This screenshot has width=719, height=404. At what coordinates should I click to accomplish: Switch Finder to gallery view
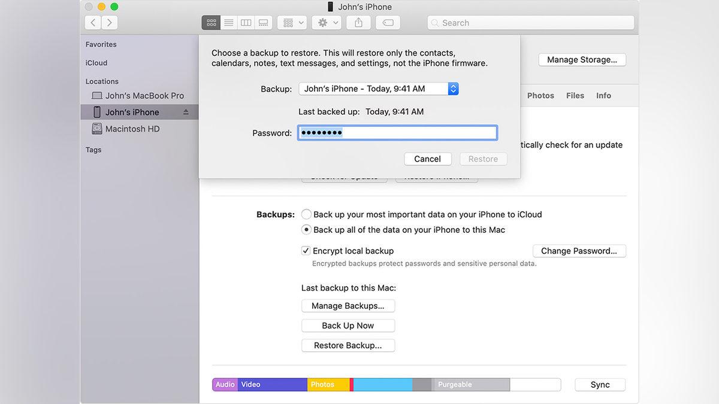[263, 23]
